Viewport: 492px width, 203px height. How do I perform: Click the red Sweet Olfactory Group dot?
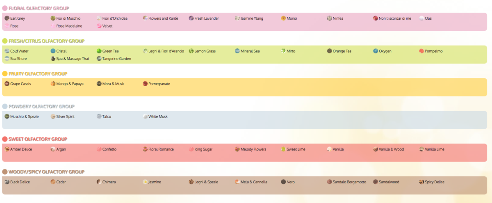(5, 139)
